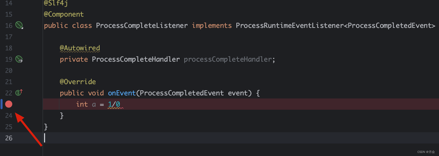This screenshot has height=156, width=439.
Task: Click the processCompleteHandler field name
Action: click(227, 59)
